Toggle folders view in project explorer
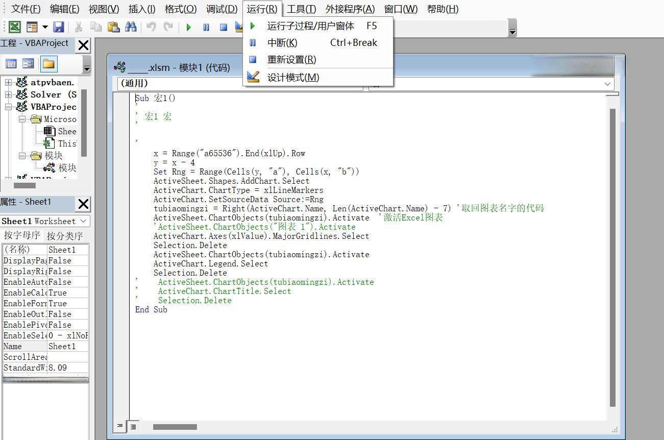Viewport: 664px width, 440px height. pos(48,64)
